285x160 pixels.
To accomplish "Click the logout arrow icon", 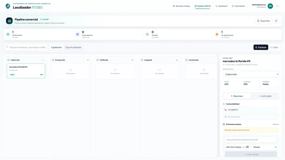I will (x=278, y=6).
